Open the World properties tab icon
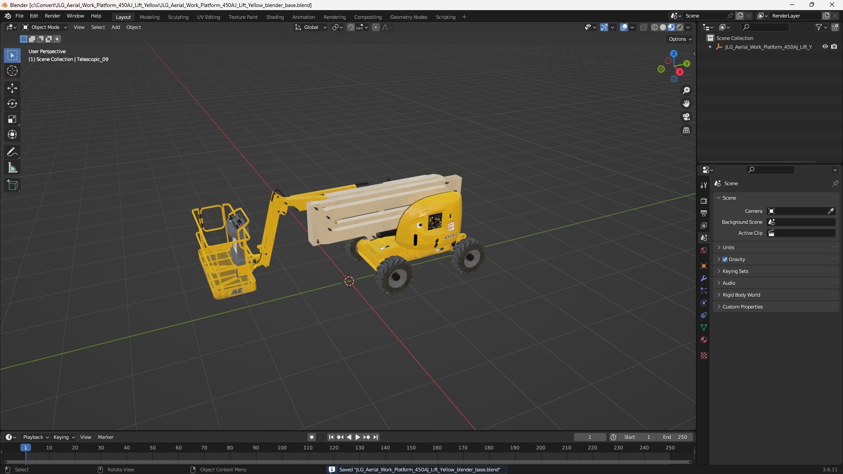Viewport: 843px width, 474px height. coord(704,250)
